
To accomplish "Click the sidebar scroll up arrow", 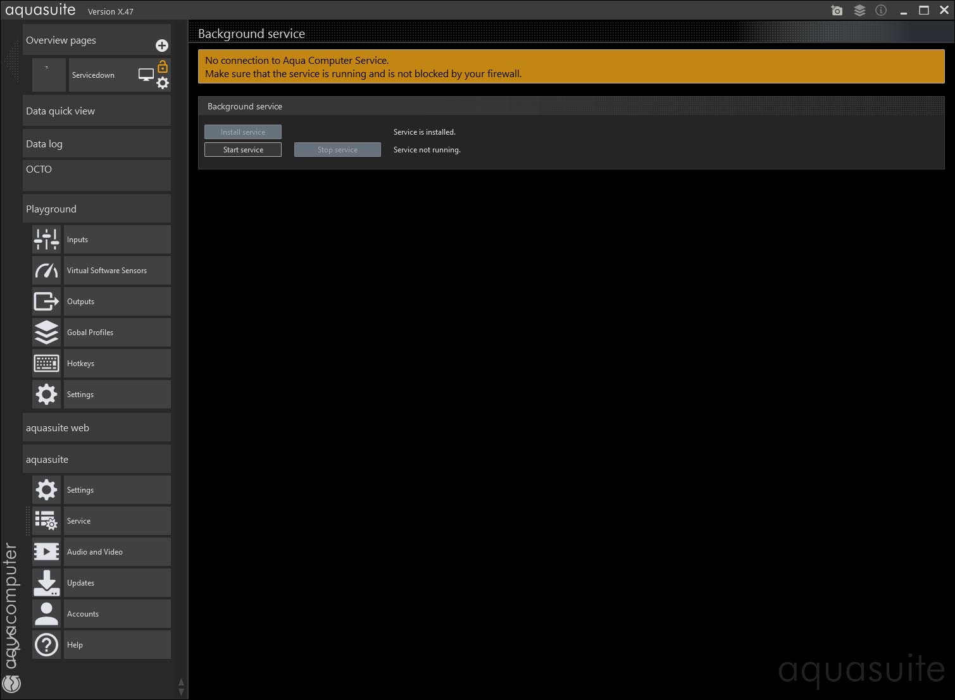I will click(x=181, y=683).
